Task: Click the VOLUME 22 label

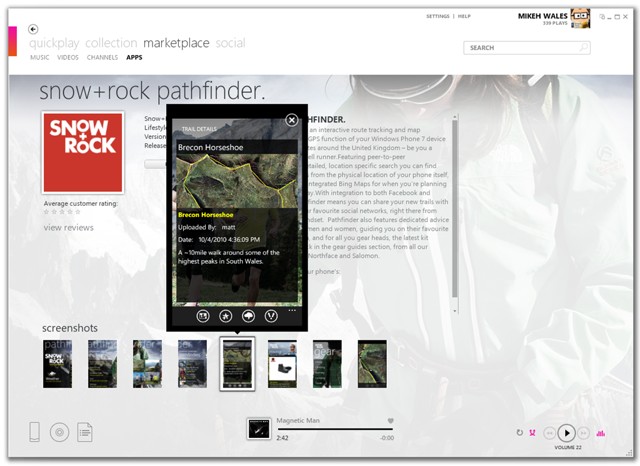Action: 567,447
